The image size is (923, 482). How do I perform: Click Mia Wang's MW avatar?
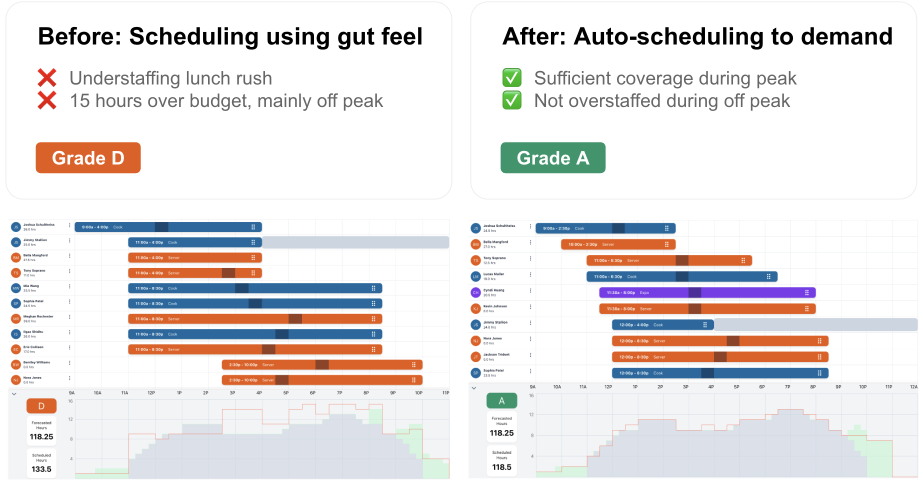click(x=16, y=288)
